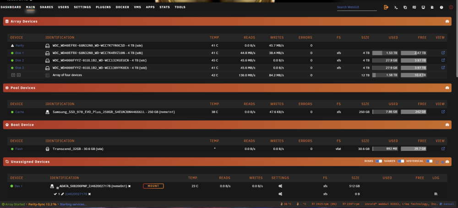
Task: View Disk 1 contents browse icon
Action: point(443,53)
